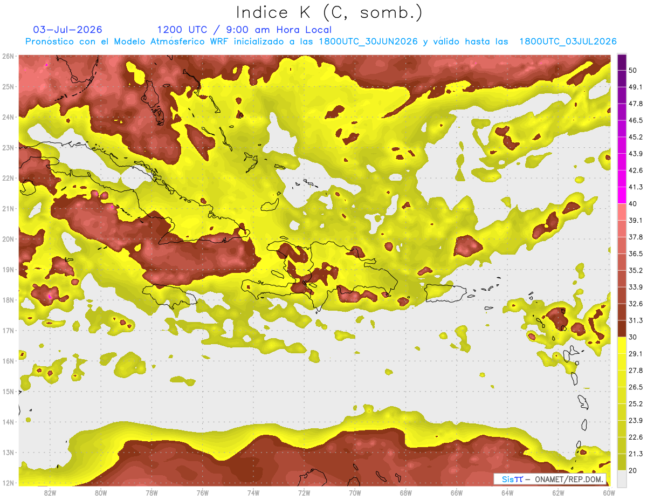
Task: Click the colorbar label '46.5'
Action: [635, 120]
